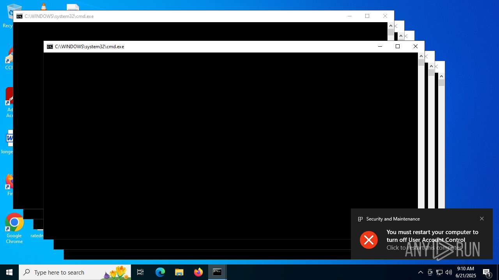Select the cmd.exe taskbar button
The height and width of the screenshot is (280, 499).
[217, 272]
